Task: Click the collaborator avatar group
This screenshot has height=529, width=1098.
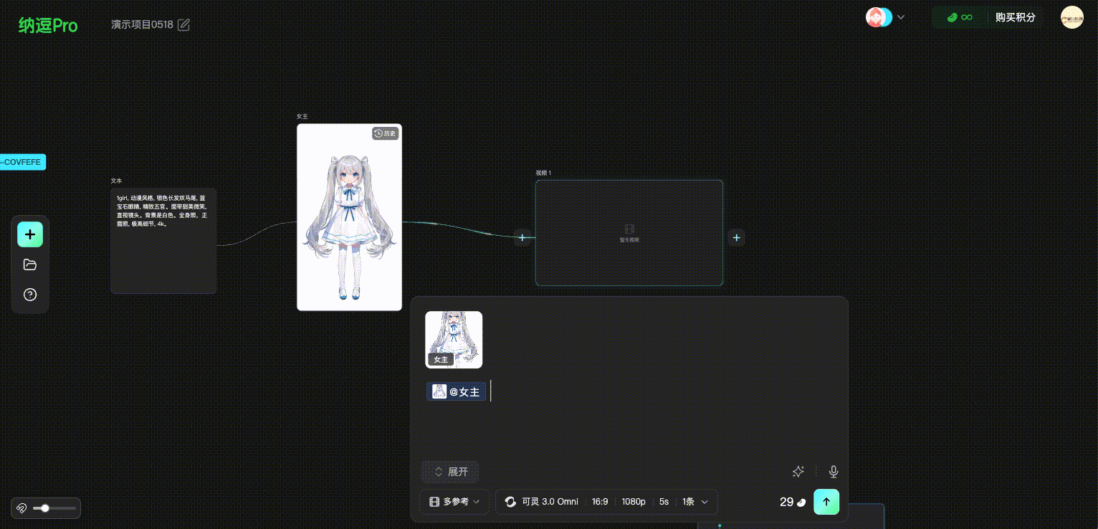Action: pyautogui.click(x=879, y=17)
